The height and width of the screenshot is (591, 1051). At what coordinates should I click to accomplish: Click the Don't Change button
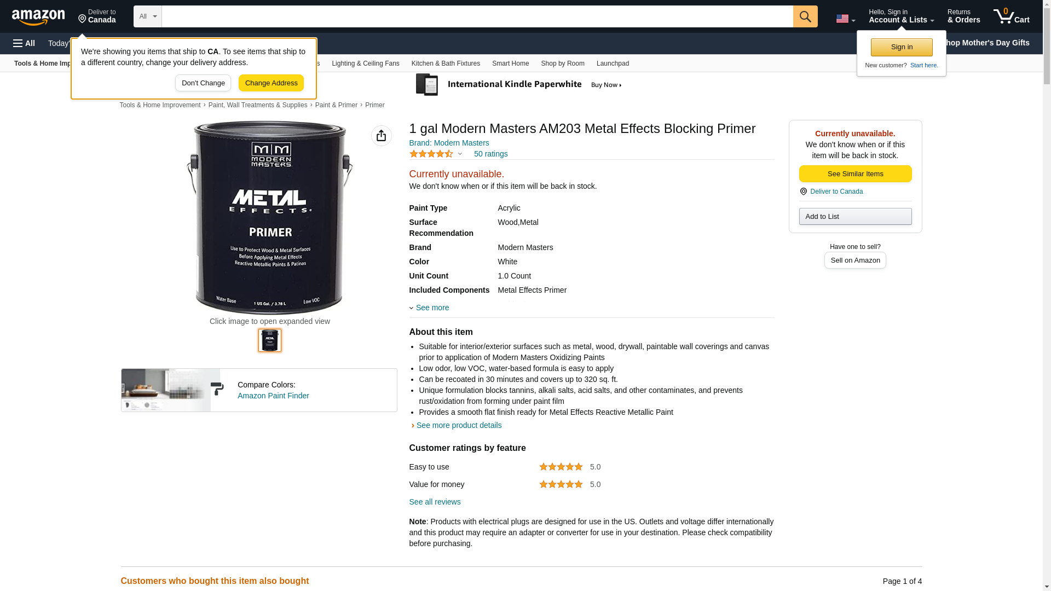tap(203, 83)
